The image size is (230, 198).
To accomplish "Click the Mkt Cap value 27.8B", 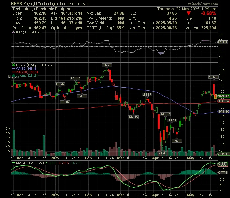I will [x=119, y=13].
